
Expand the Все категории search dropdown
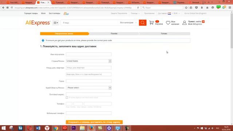coord(129,23)
